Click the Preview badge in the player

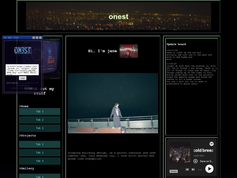point(173,171)
